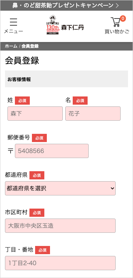
Task: Open the shopping cart icon
Action: coord(116,22)
